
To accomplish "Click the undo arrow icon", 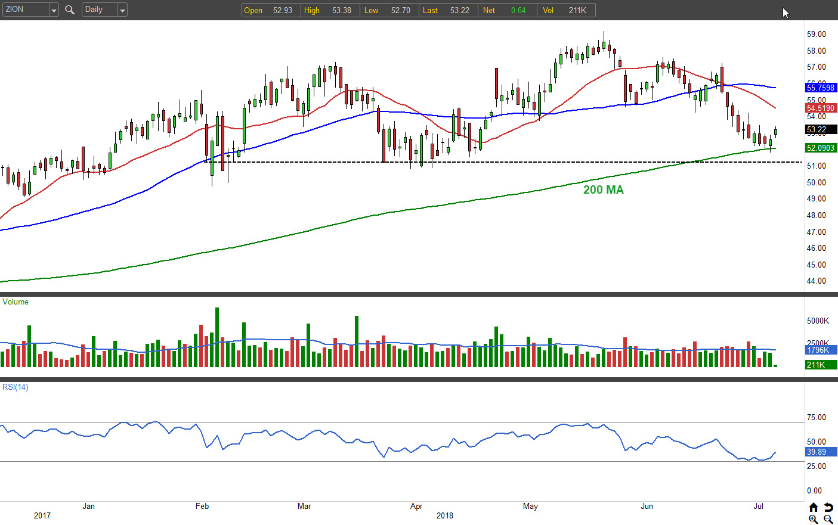I will [x=828, y=507].
